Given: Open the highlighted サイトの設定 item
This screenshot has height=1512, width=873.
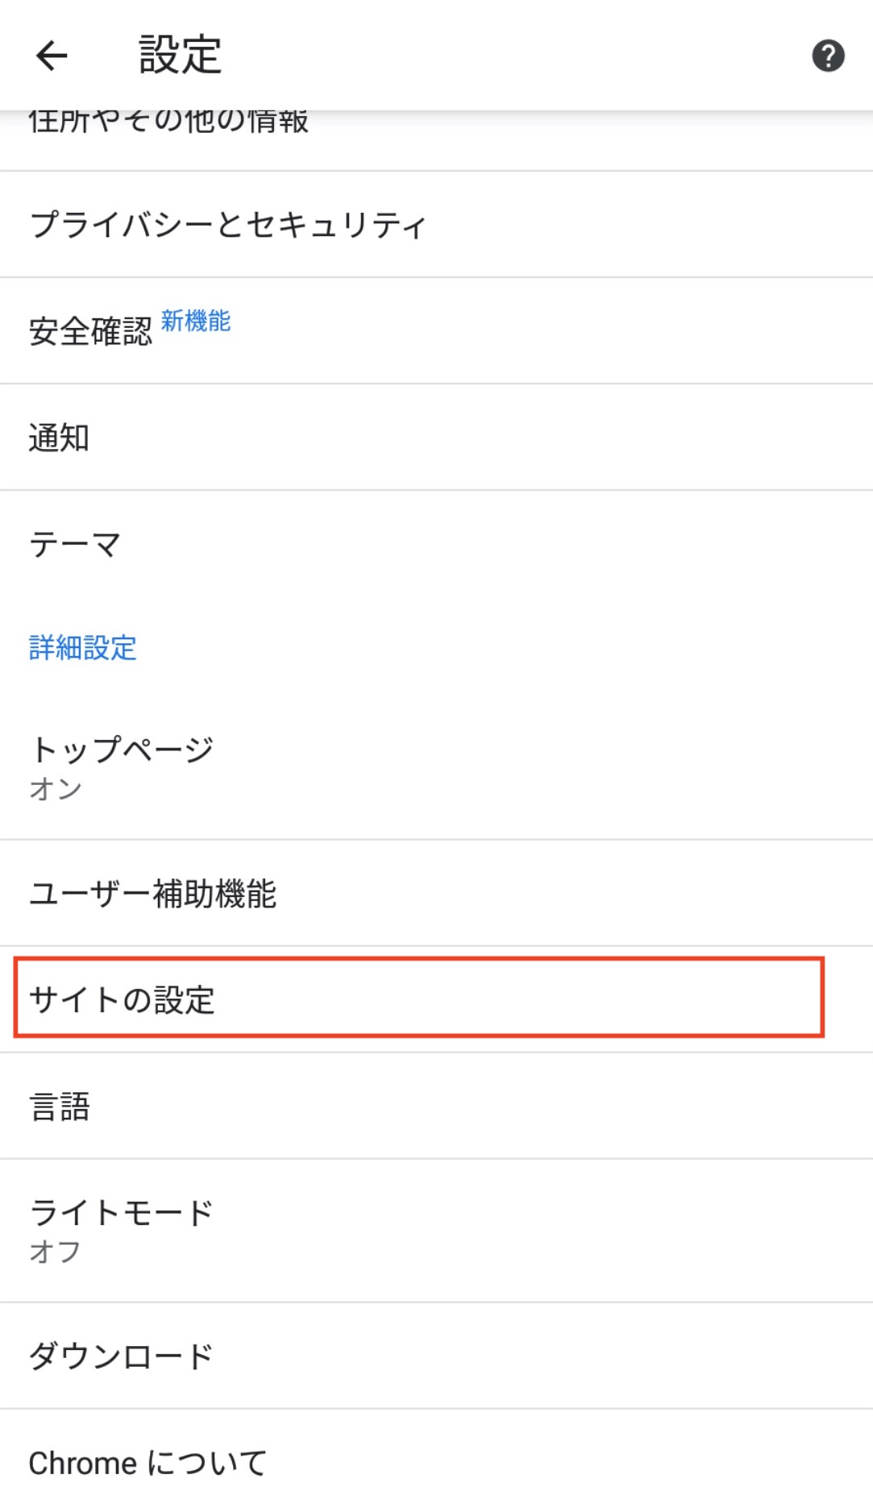Looking at the screenshot, I should [x=123, y=999].
